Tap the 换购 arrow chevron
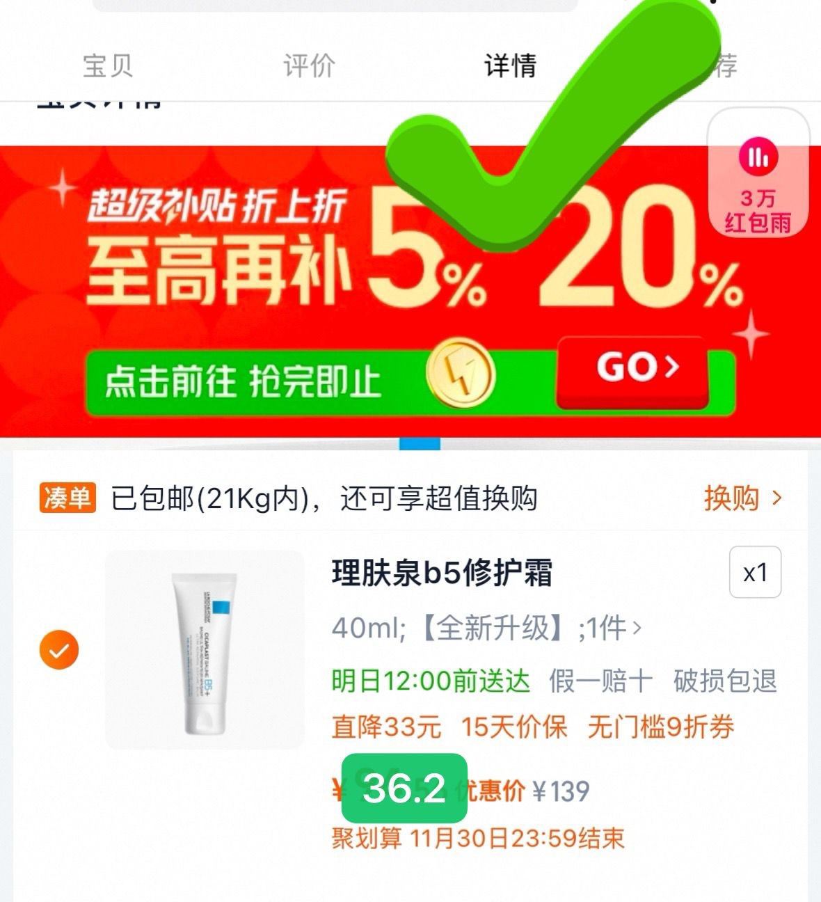821x902 pixels. tap(777, 498)
